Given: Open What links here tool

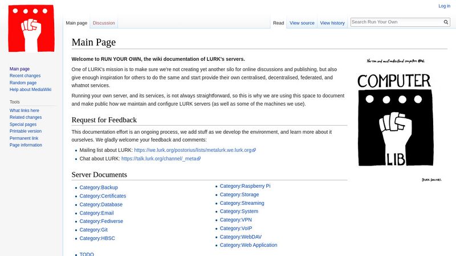Looking at the screenshot, I should coord(25,110).
